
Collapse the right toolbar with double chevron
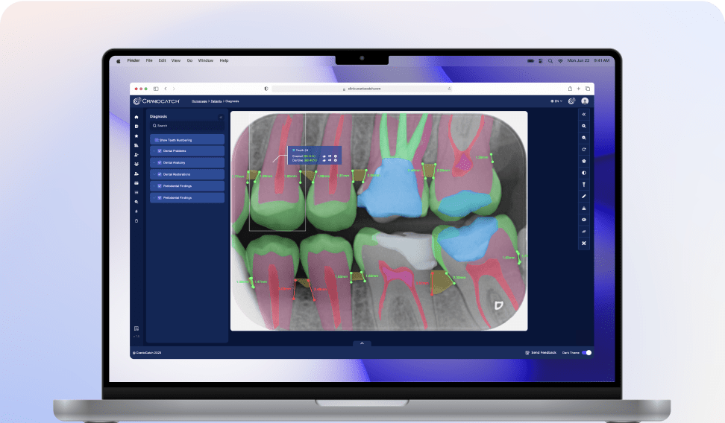click(584, 114)
